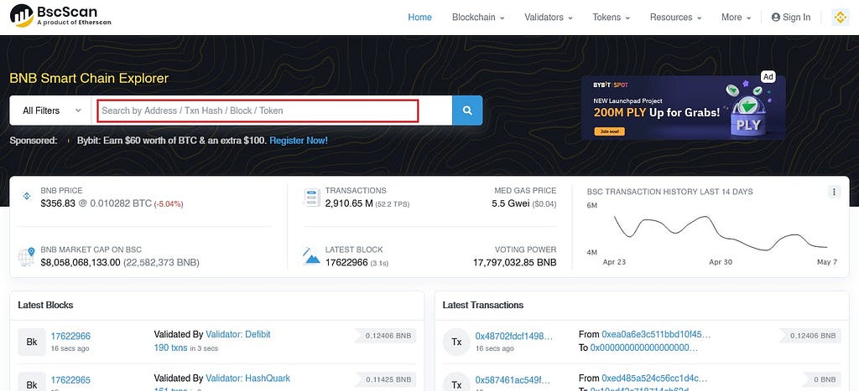The image size is (859, 391).
Task: Open block 17622966 in Latest Blocks
Action: point(70,337)
